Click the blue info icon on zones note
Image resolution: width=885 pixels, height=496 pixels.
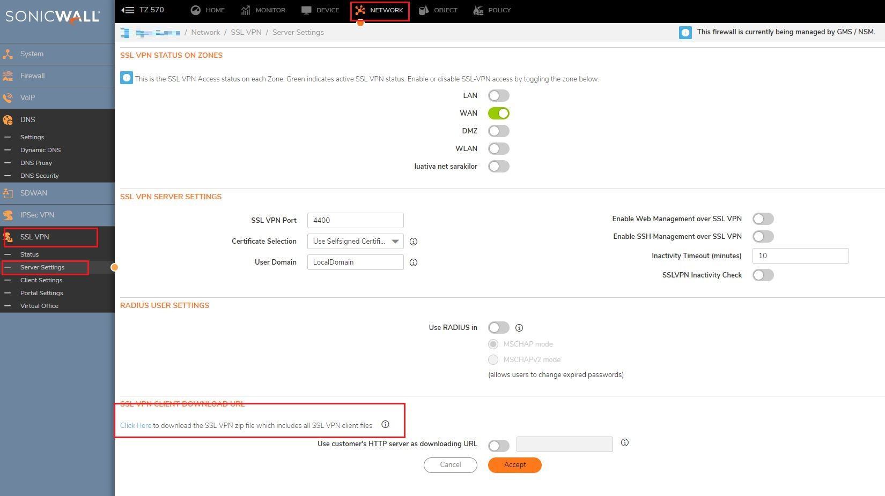[x=127, y=78]
